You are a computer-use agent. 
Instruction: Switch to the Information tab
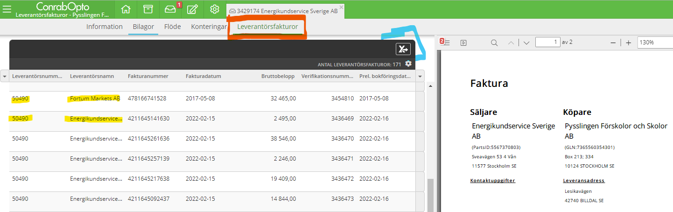[x=104, y=27]
